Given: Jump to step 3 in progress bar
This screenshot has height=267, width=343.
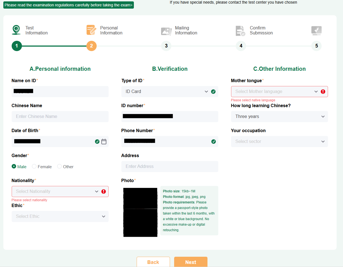Looking at the screenshot, I should (166, 46).
